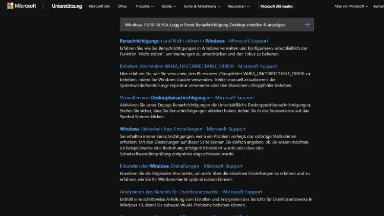Open Benachrichtigungen und Nicht stören result

coord(194,41)
